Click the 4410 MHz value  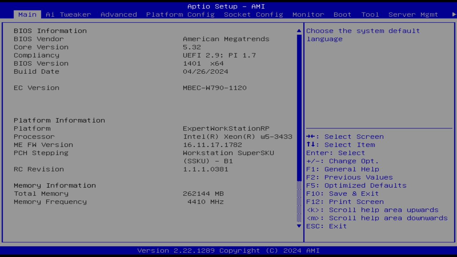206,202
